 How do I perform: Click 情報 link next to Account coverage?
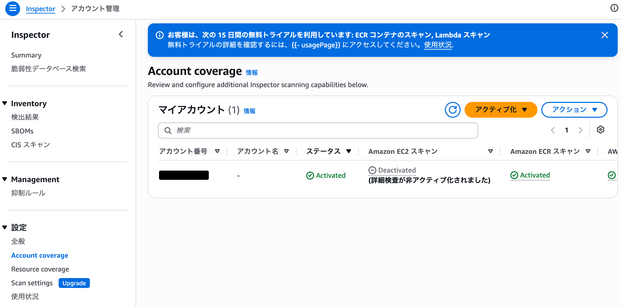(x=252, y=73)
